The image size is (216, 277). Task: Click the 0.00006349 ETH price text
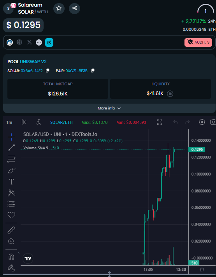pos(199,29)
